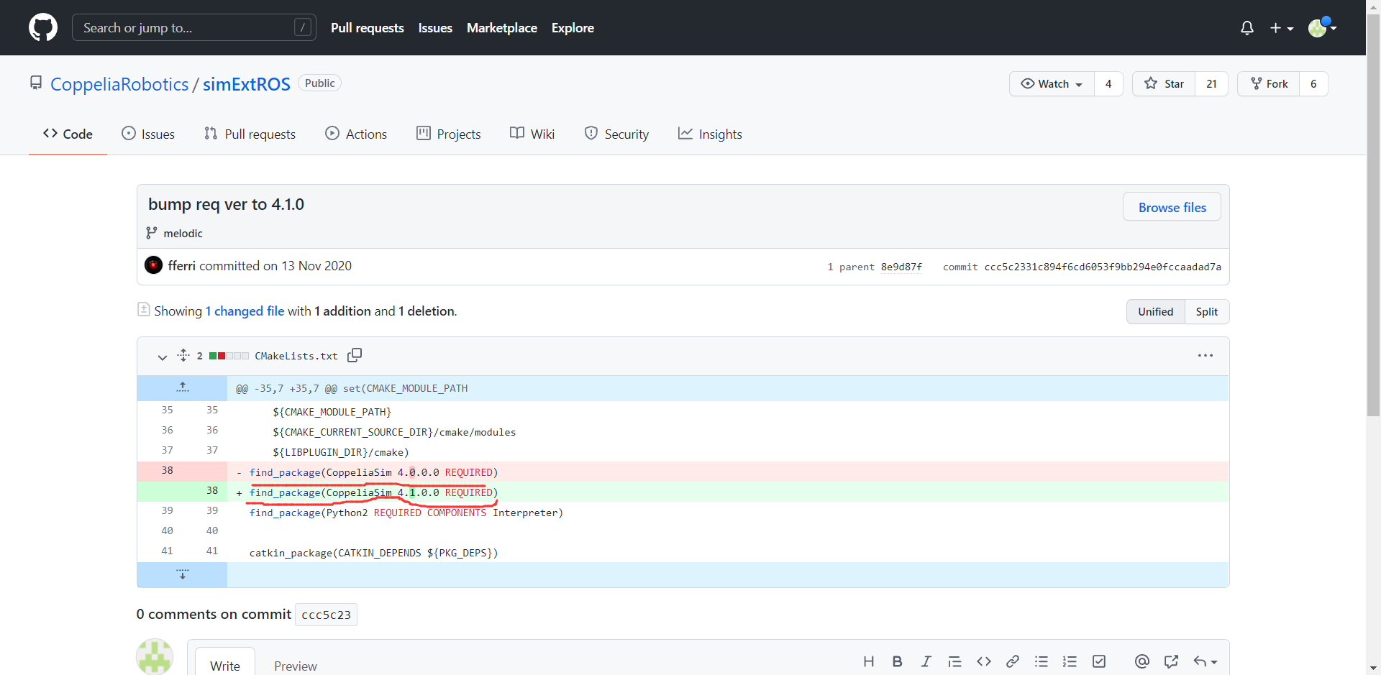The image size is (1381, 675).
Task: Open the watchers count 4
Action: 1108,83
